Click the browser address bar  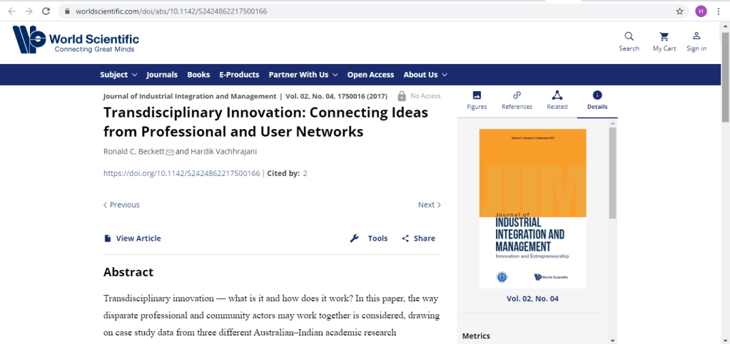(x=357, y=11)
